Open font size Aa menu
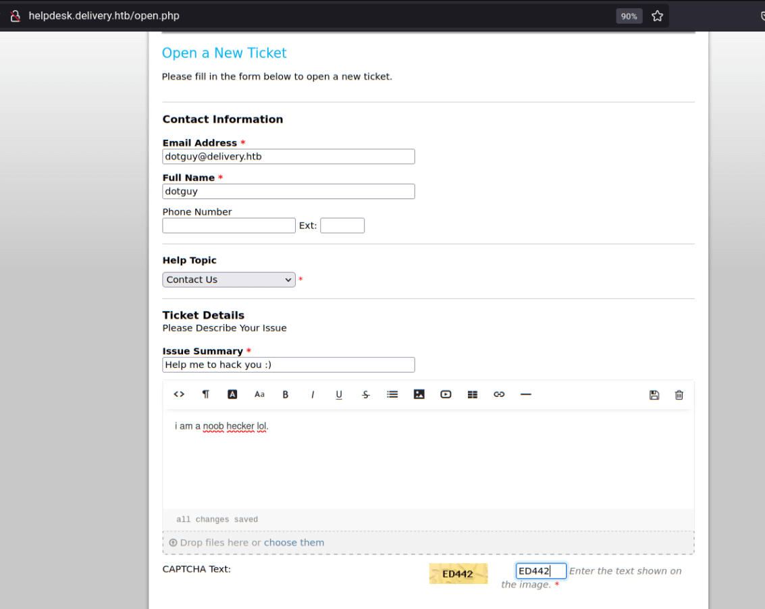 [x=259, y=394]
